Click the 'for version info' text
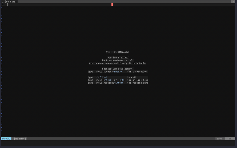Image resolution: width=237 pixels, height=148 pixels. 138,83
